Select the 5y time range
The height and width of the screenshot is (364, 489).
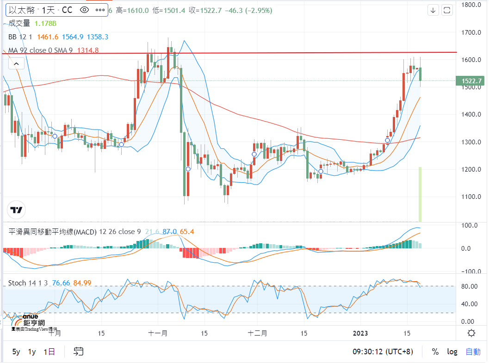[x=16, y=352]
